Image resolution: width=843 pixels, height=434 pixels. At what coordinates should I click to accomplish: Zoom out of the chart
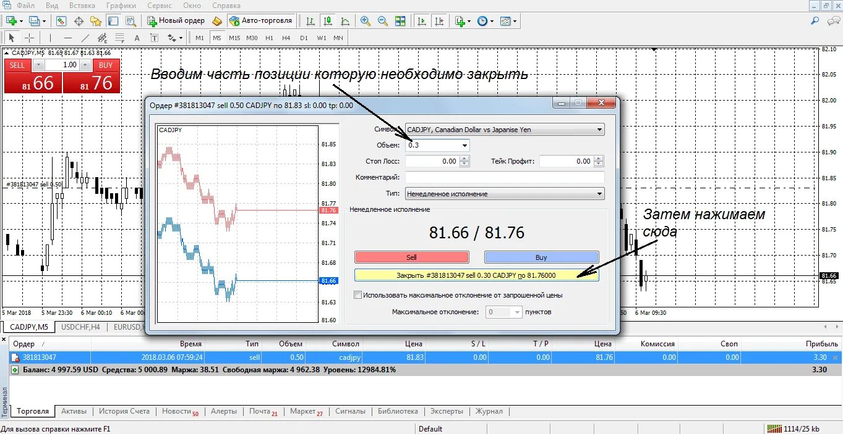(x=383, y=21)
